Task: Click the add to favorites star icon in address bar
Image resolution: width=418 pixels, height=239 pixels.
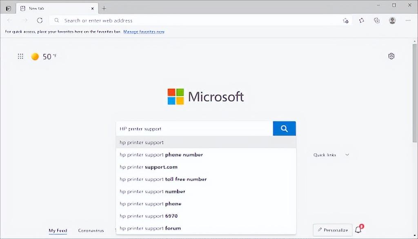Action: coord(346,20)
